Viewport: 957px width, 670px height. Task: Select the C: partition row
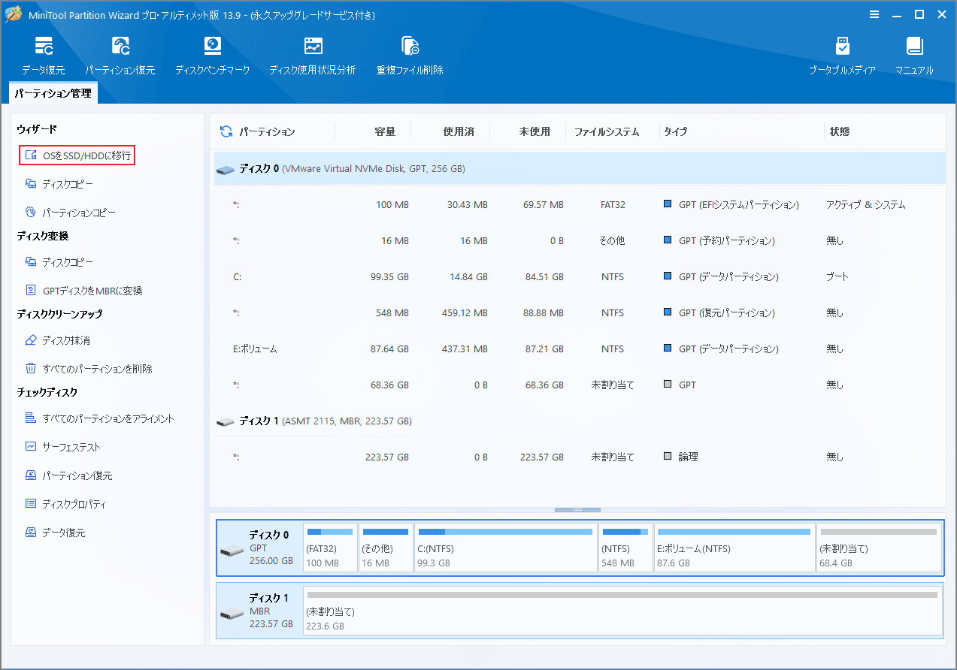point(580,277)
